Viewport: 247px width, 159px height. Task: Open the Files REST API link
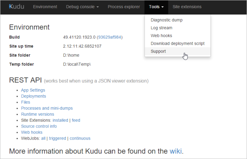click(26, 102)
